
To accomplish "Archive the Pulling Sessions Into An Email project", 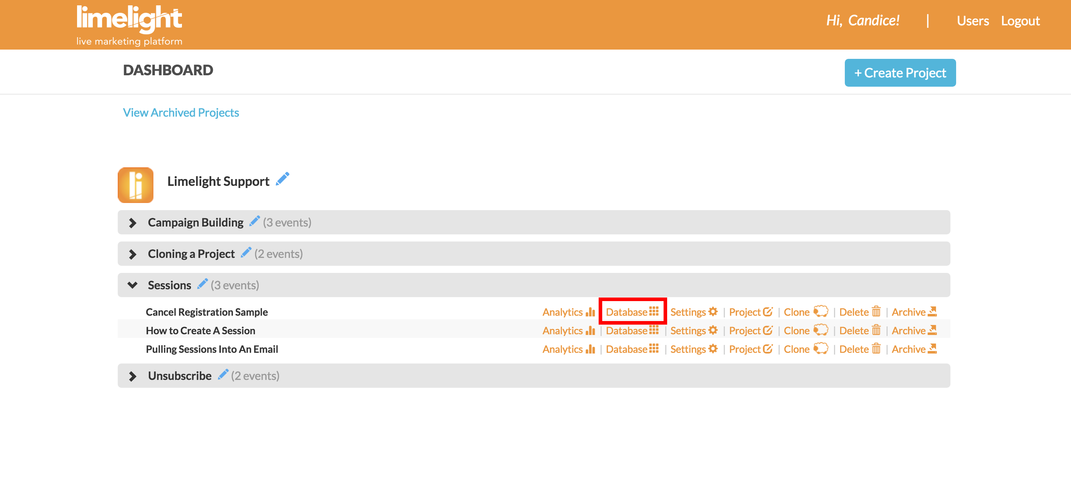I will click(x=914, y=349).
